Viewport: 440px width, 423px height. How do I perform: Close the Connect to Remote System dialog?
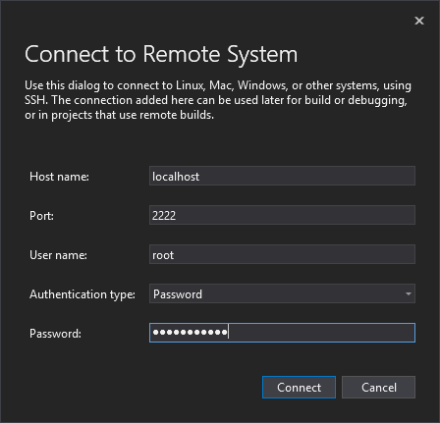(419, 21)
